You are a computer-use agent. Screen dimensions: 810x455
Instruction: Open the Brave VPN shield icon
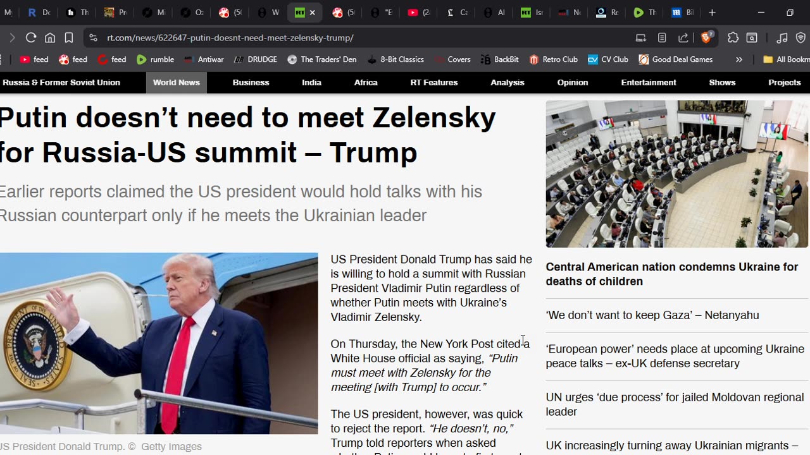click(801, 38)
